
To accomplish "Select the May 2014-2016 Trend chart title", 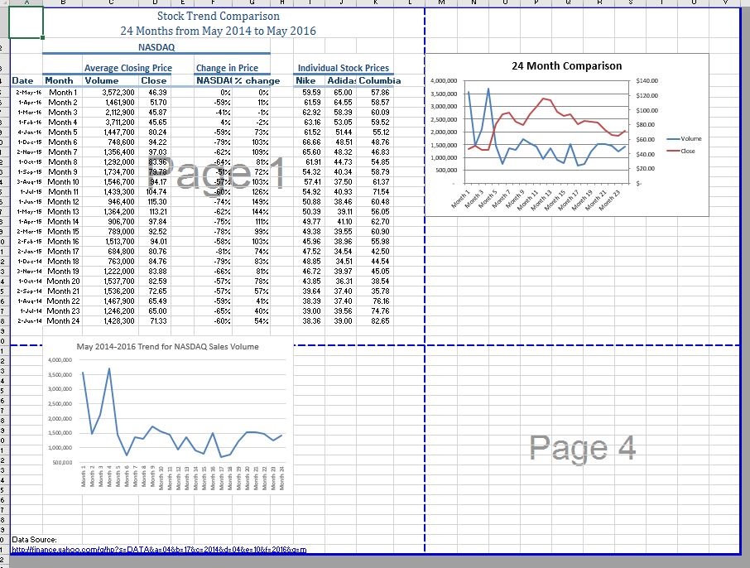I will pos(168,346).
